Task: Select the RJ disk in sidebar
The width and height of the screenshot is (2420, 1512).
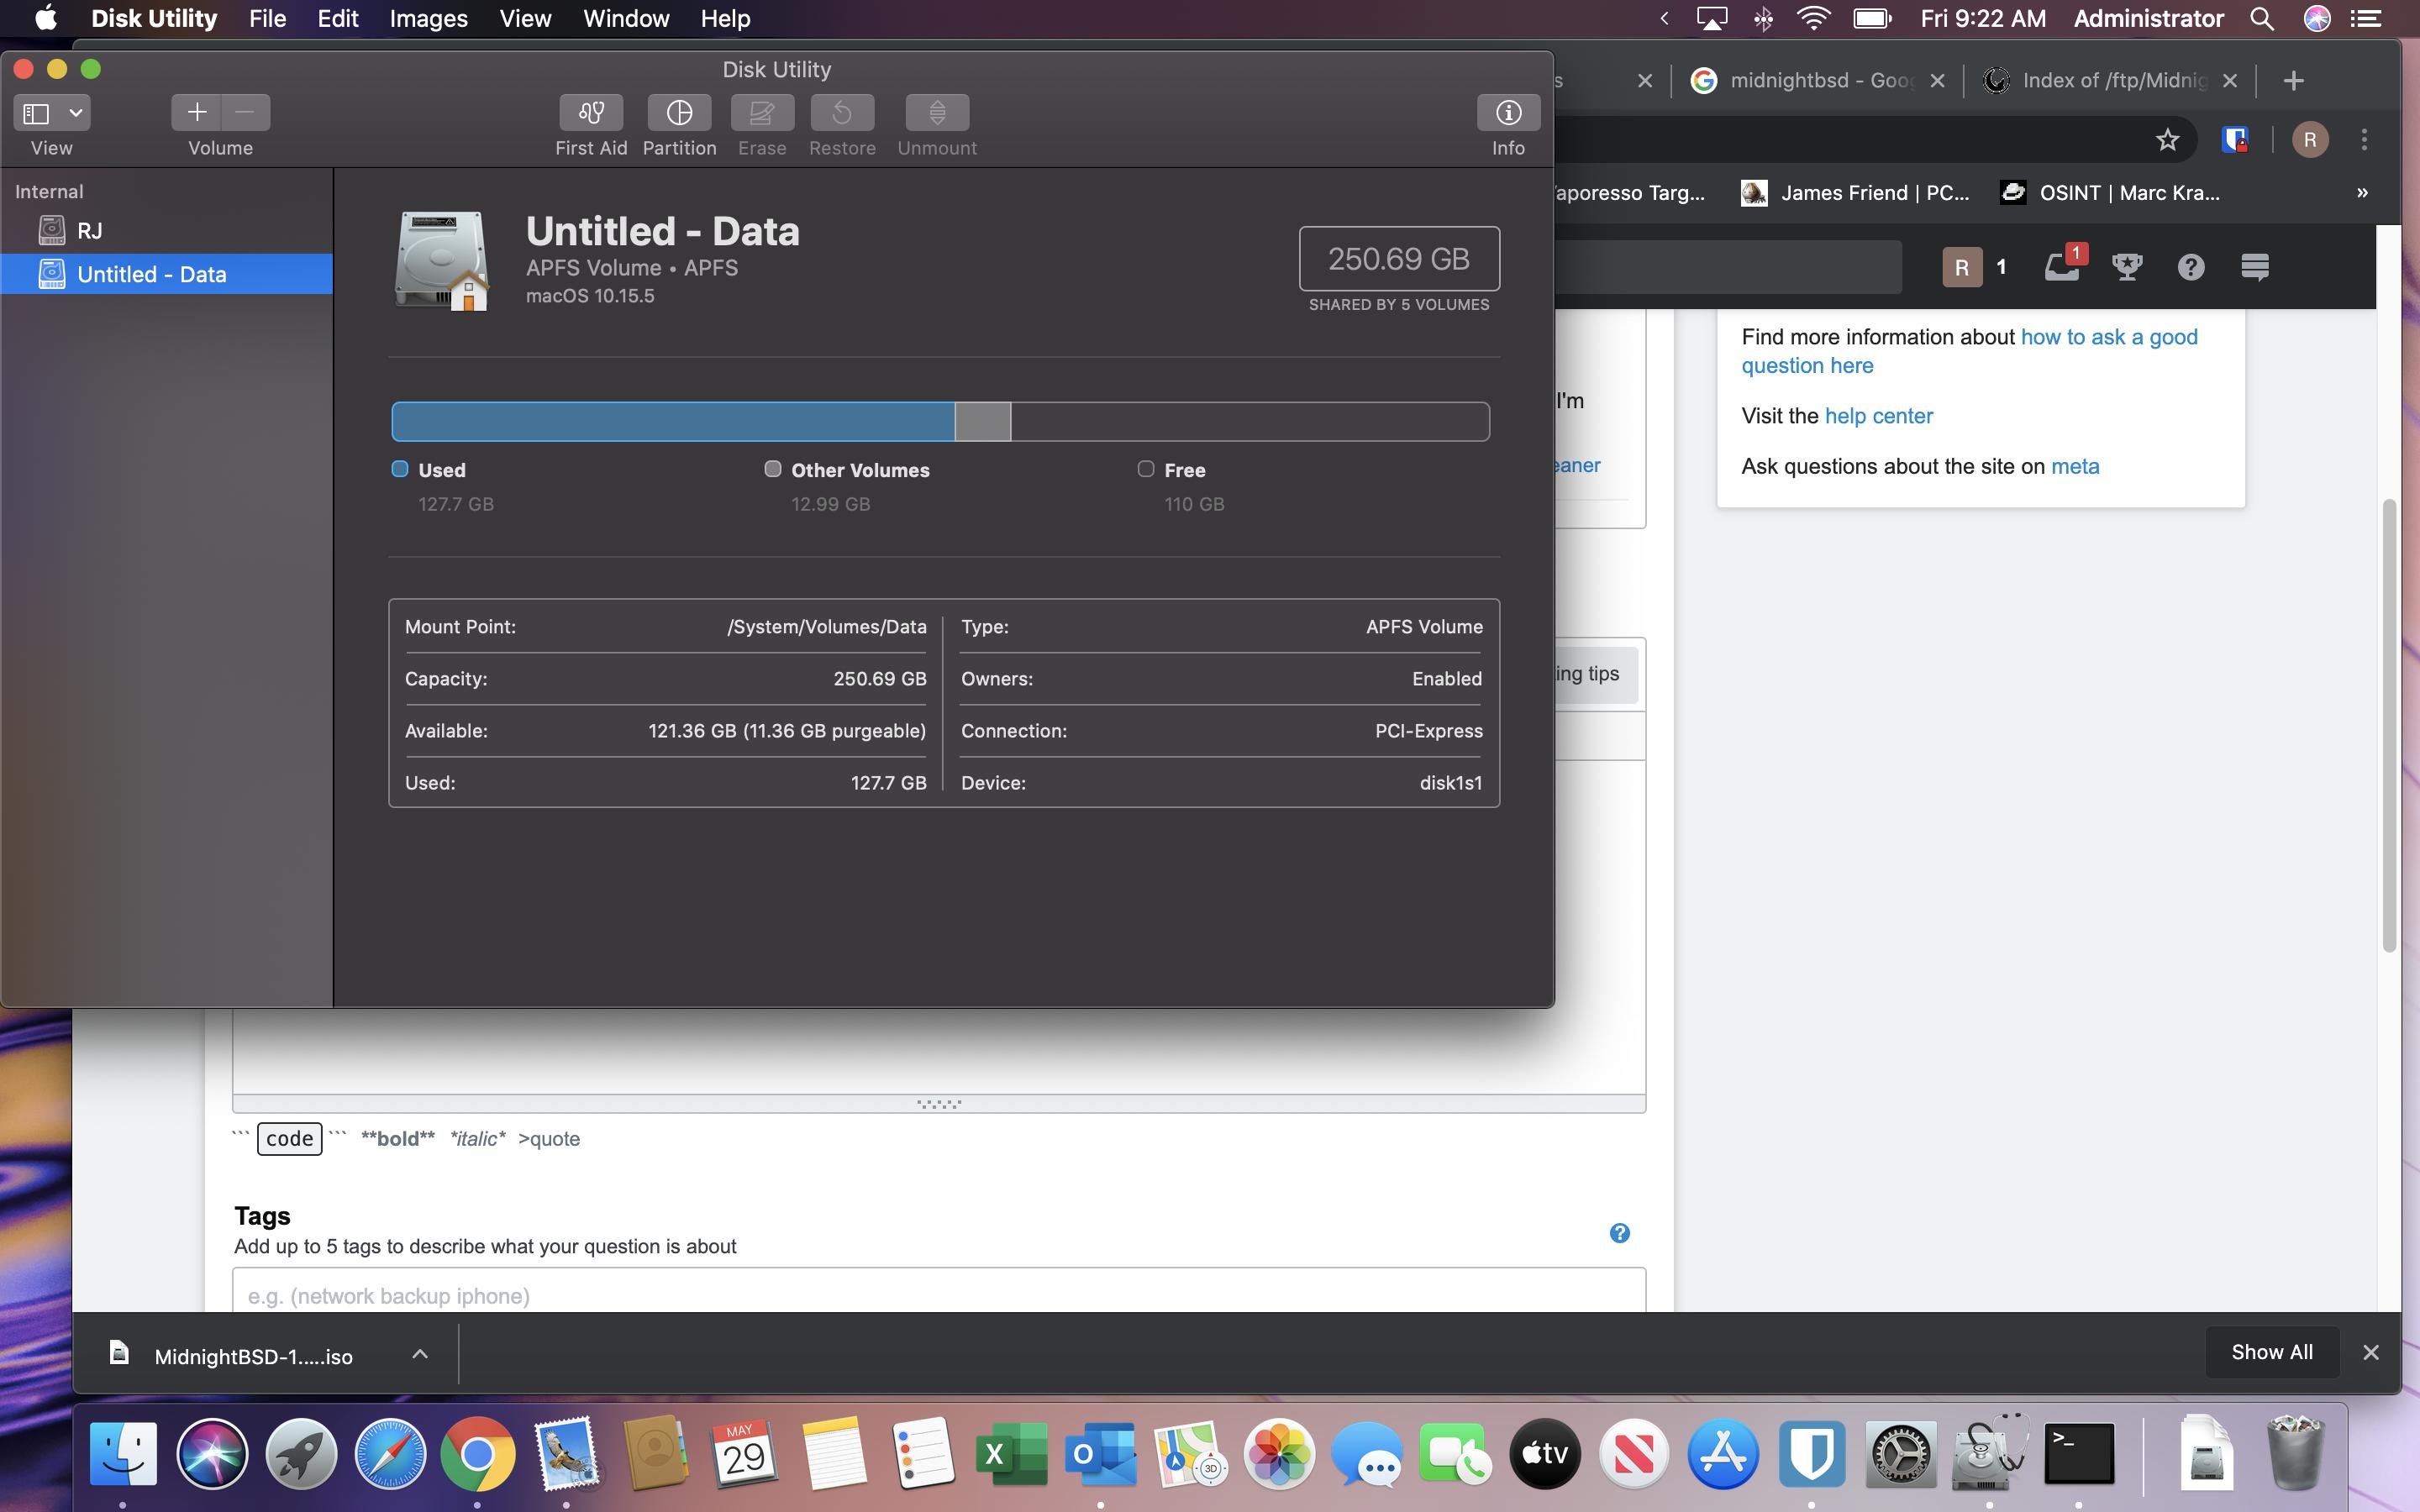Action: [x=166, y=231]
